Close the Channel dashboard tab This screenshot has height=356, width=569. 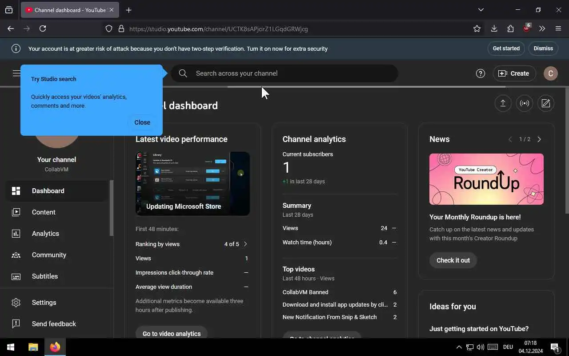coord(112,10)
